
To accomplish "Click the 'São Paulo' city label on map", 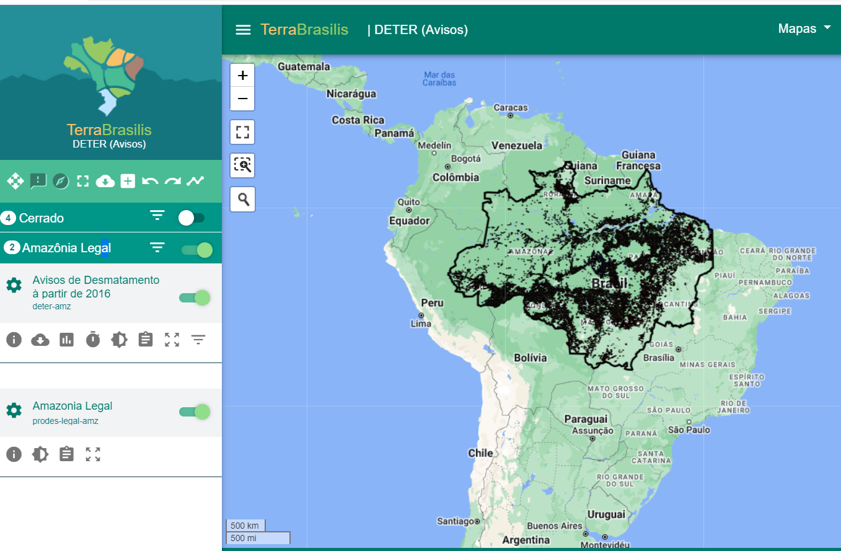I will (x=689, y=430).
